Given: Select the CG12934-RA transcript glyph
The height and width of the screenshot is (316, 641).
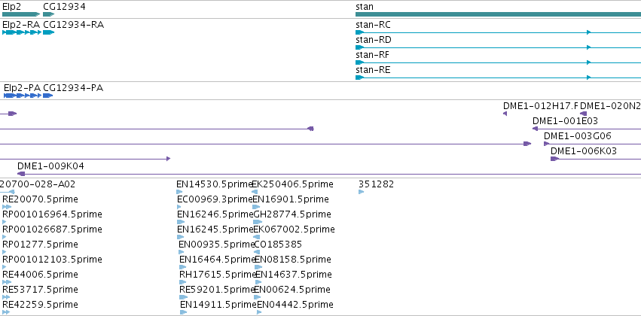Looking at the screenshot, I should (49, 32).
